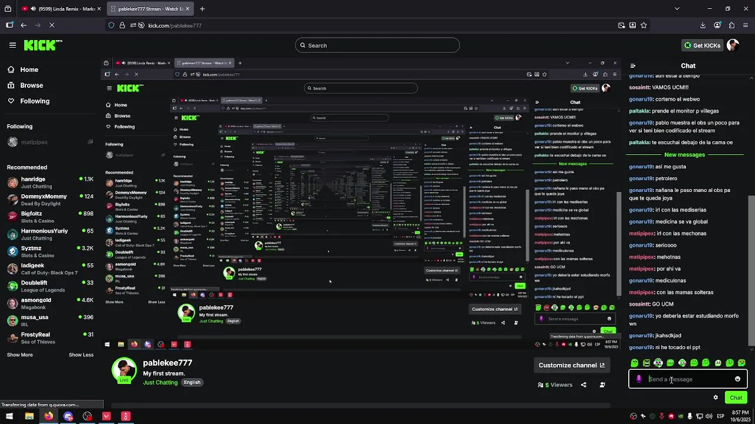Screen dimensions: 755x424
Task: Click the English language tag
Action: (x=192, y=382)
